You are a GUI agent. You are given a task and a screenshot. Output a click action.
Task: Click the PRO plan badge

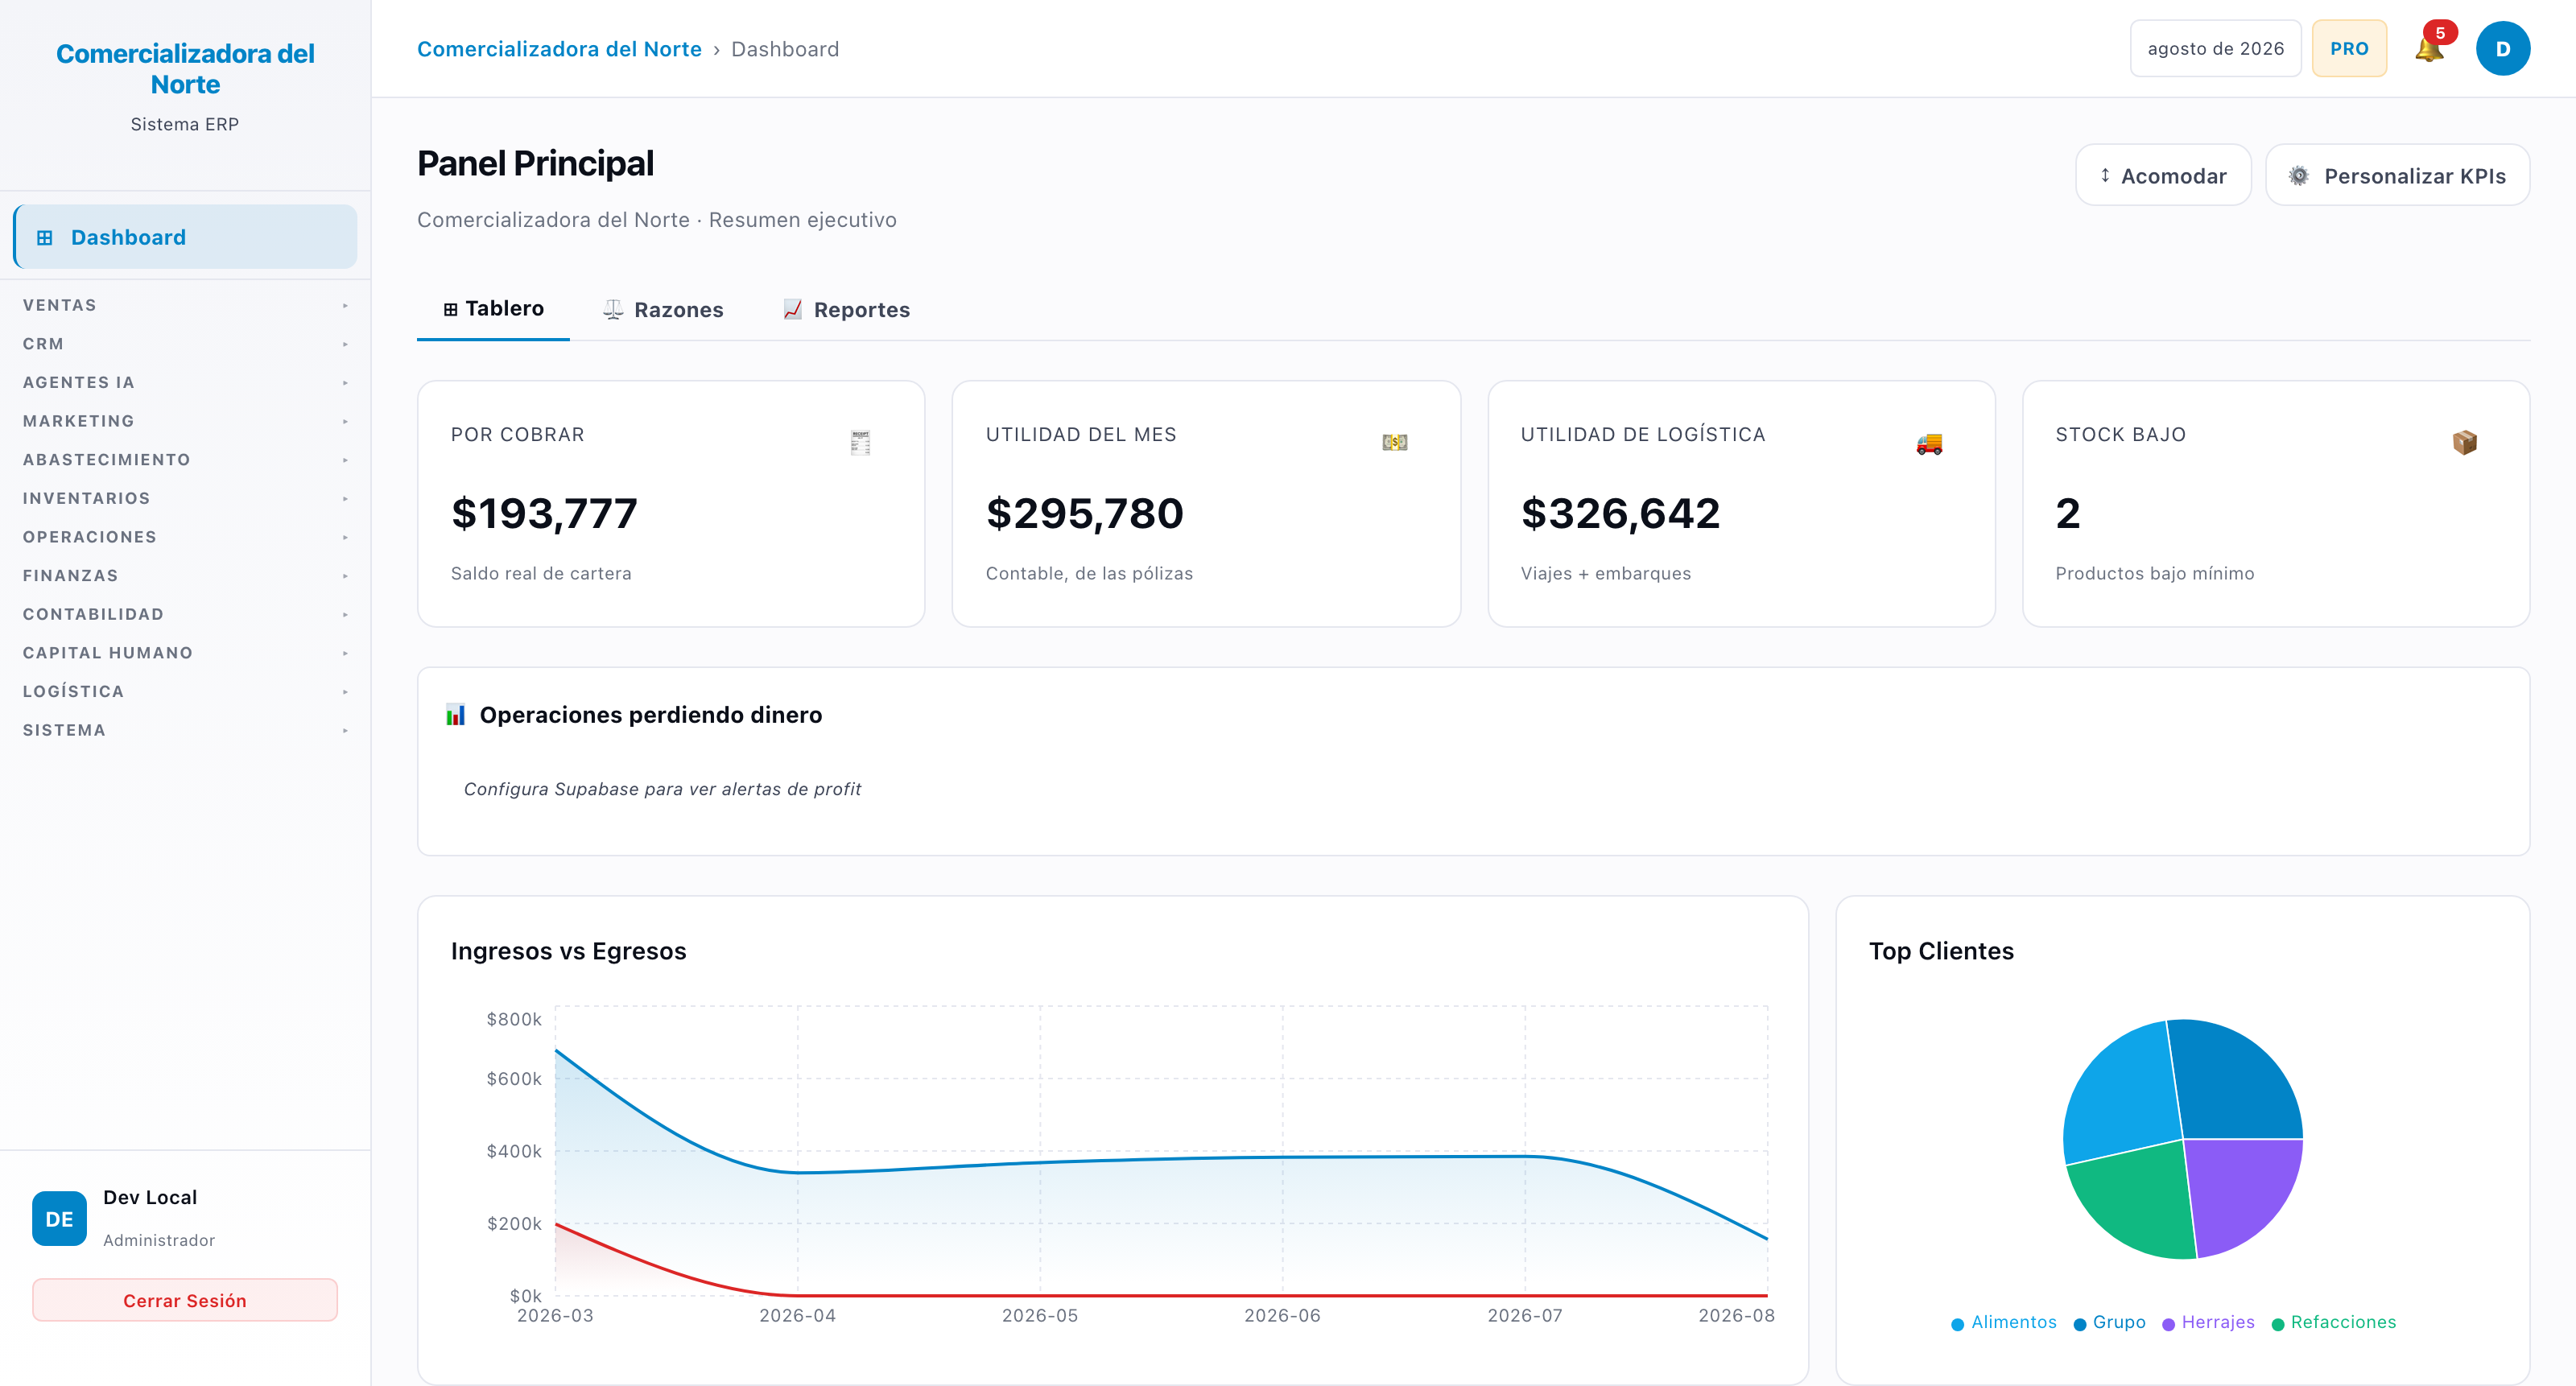(x=2349, y=49)
